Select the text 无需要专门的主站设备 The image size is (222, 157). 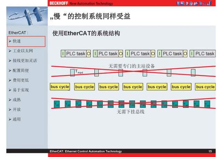pyautogui.click(x=131, y=66)
